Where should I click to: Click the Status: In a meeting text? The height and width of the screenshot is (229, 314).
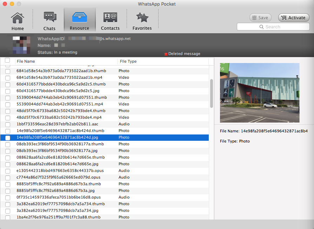click(x=57, y=53)
